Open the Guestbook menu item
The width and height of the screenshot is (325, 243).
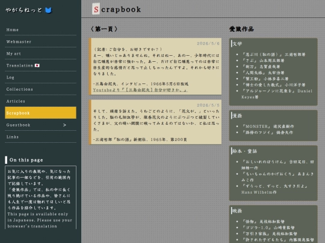coord(41,125)
